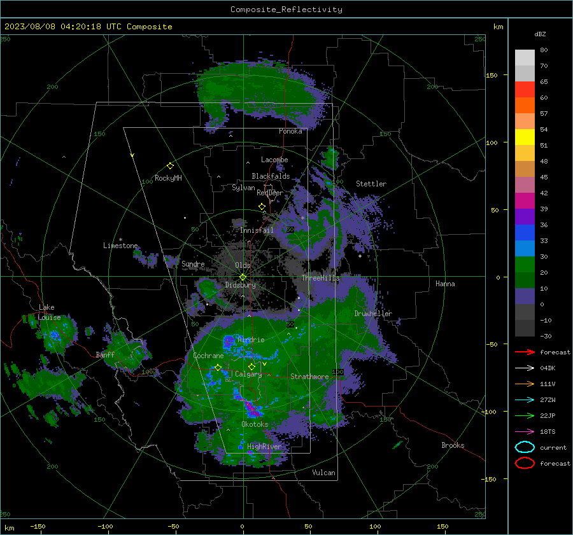Pick the light gray top swatch in dBZ scale
The height and width of the screenshot is (535, 573).
pyautogui.click(x=525, y=58)
